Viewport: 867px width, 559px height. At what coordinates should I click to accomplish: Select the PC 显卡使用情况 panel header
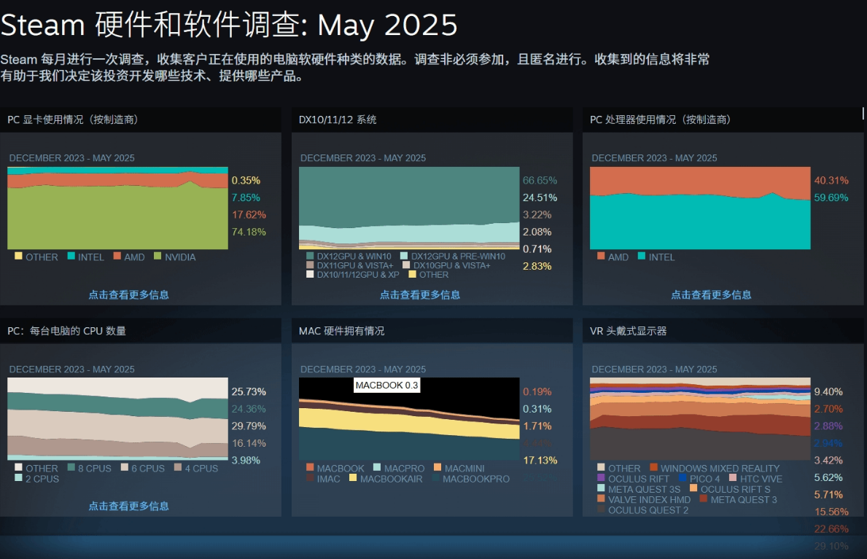tap(141, 120)
